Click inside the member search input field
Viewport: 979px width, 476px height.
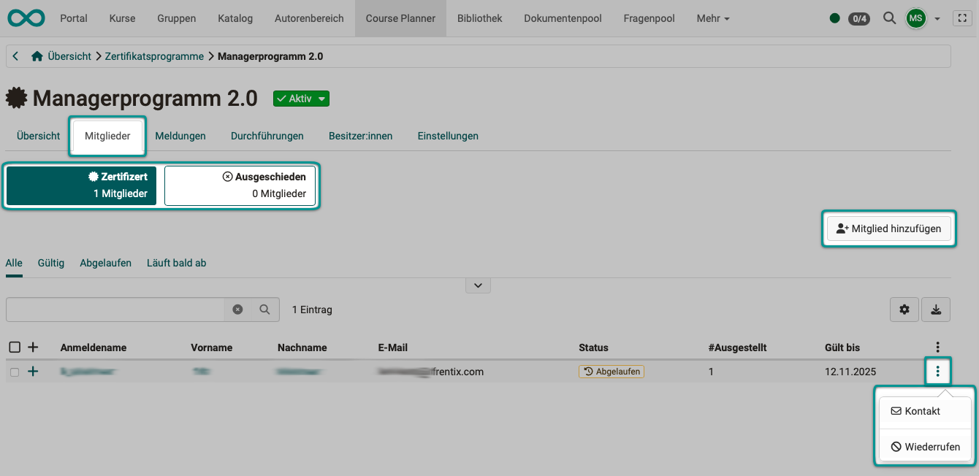point(117,310)
